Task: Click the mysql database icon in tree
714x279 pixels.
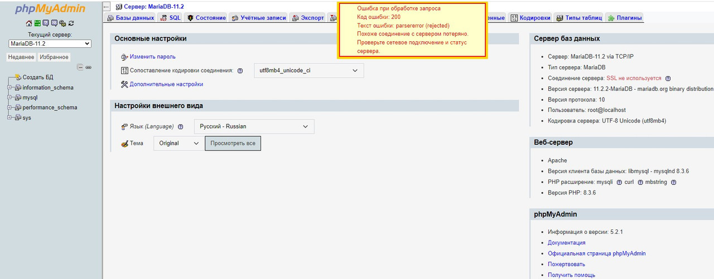Action: pos(18,97)
